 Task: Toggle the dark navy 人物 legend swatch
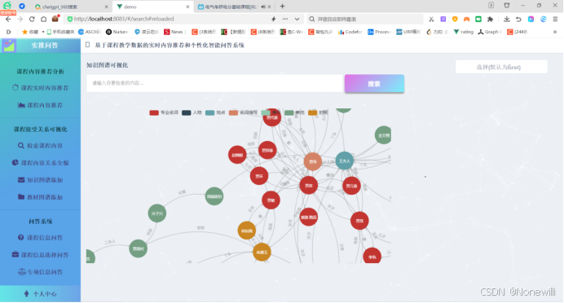coord(187,112)
